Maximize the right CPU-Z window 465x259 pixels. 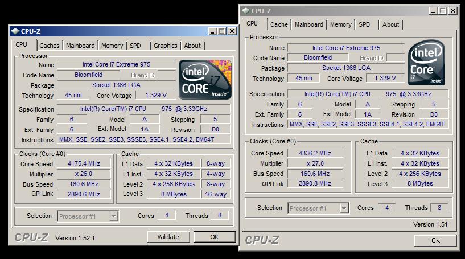tap(443, 11)
